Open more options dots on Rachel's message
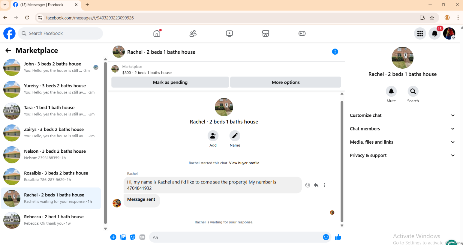This screenshot has width=463, height=245. [325, 185]
